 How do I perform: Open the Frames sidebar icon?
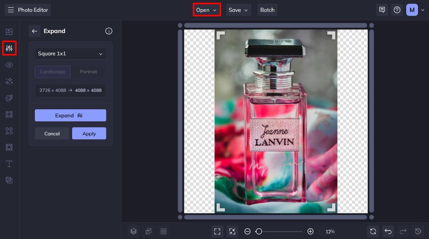click(9, 114)
